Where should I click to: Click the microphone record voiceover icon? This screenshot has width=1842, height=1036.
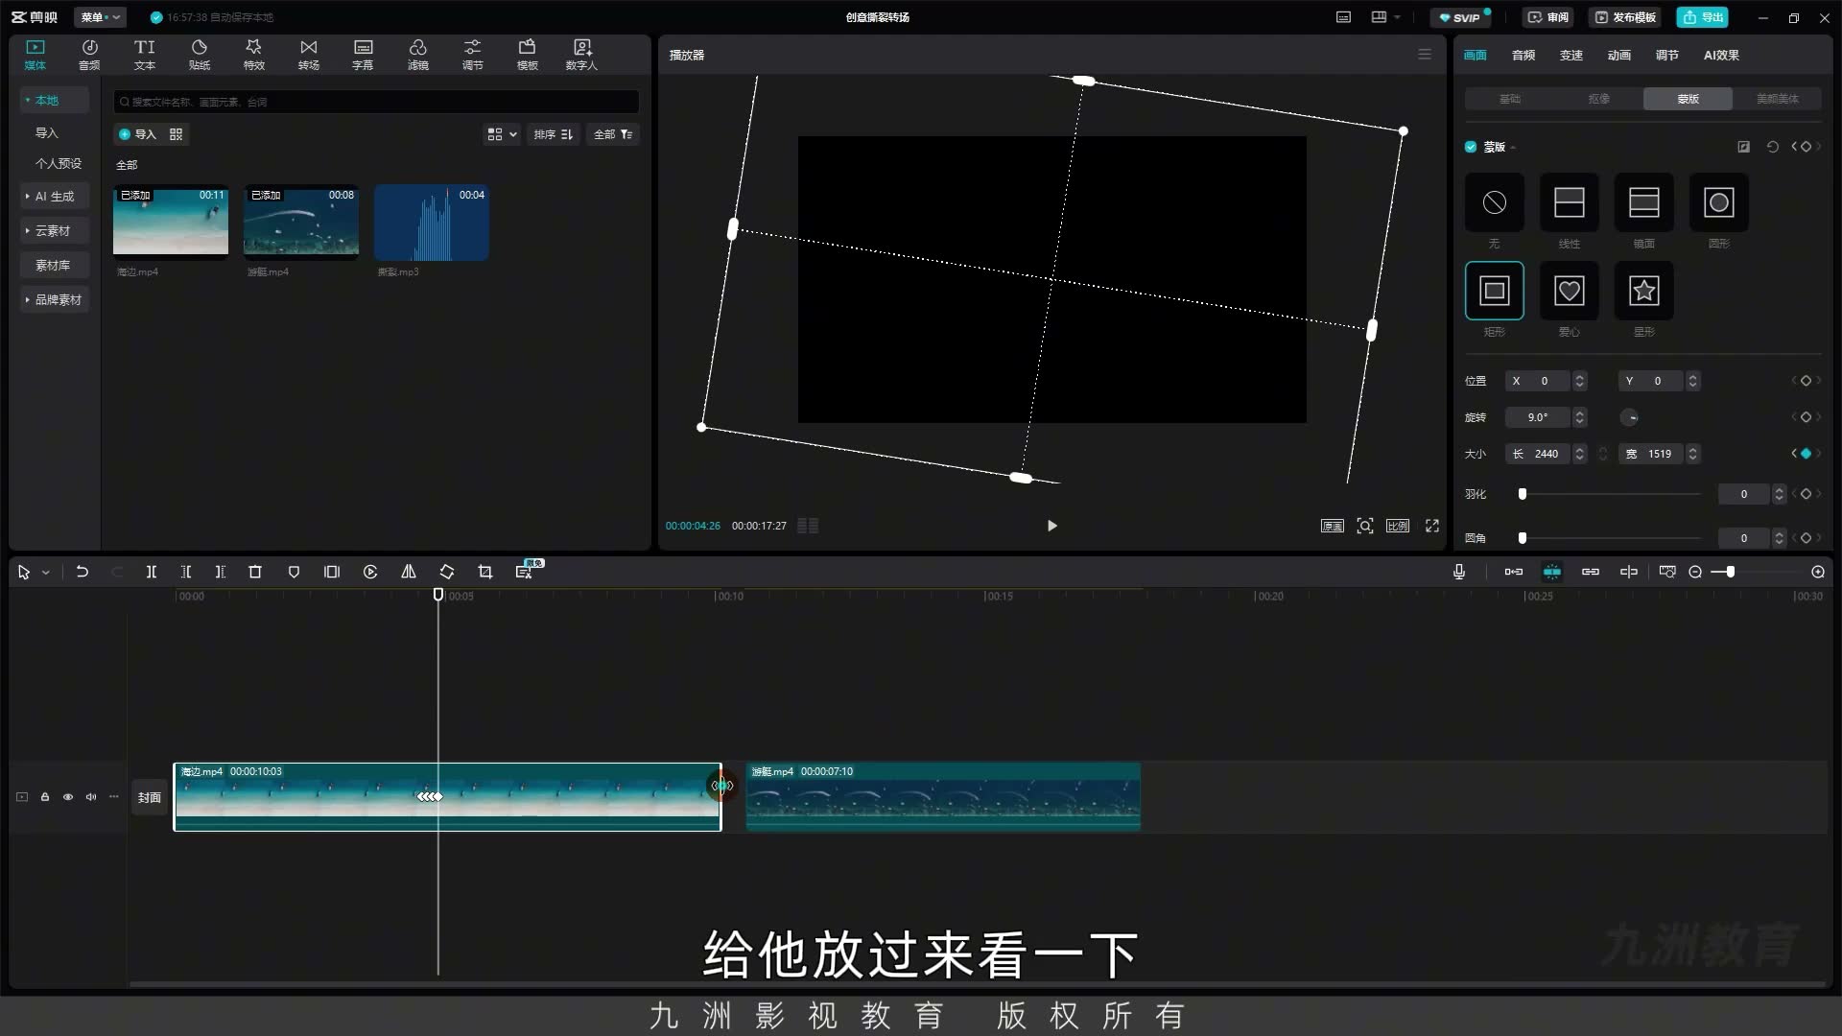pos(1459,572)
